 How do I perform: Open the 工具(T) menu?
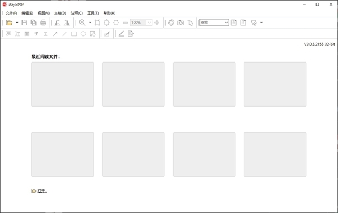pyautogui.click(x=93, y=13)
